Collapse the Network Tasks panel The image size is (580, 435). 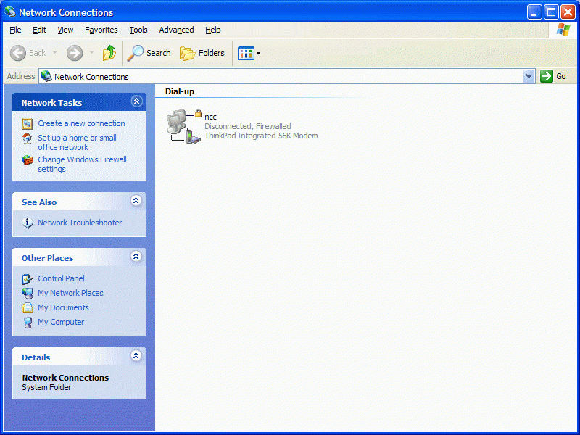pos(136,101)
